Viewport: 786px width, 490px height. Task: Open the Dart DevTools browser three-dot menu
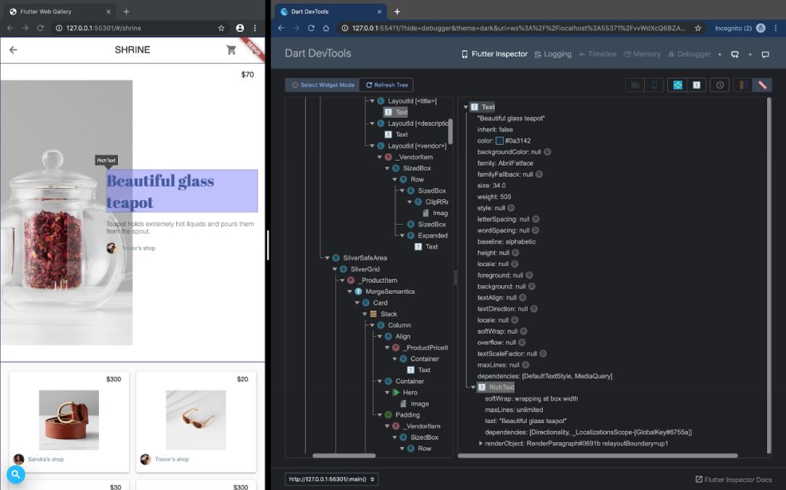776,28
